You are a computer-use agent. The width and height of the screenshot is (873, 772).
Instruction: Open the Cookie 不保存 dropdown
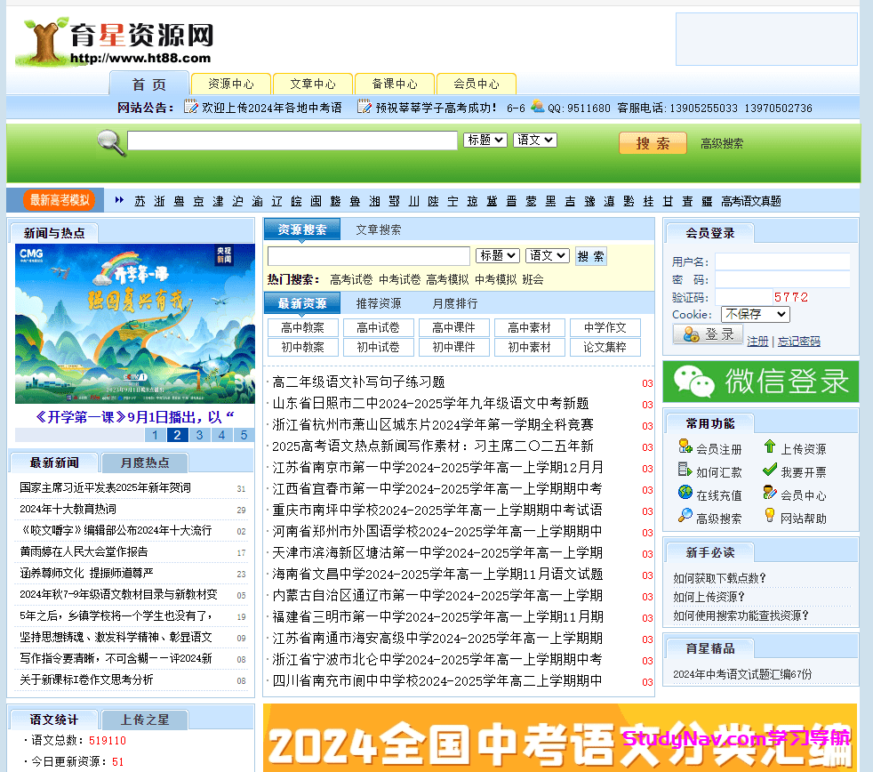(755, 314)
